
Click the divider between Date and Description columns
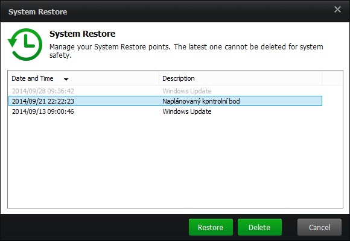click(159, 78)
